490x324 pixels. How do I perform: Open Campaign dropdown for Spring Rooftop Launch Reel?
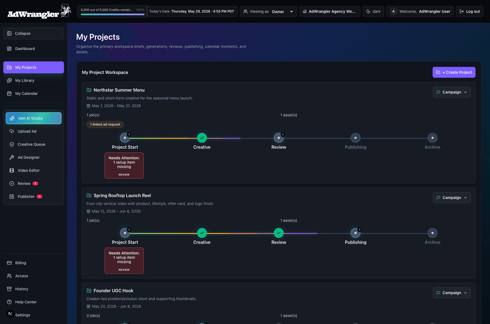click(452, 198)
